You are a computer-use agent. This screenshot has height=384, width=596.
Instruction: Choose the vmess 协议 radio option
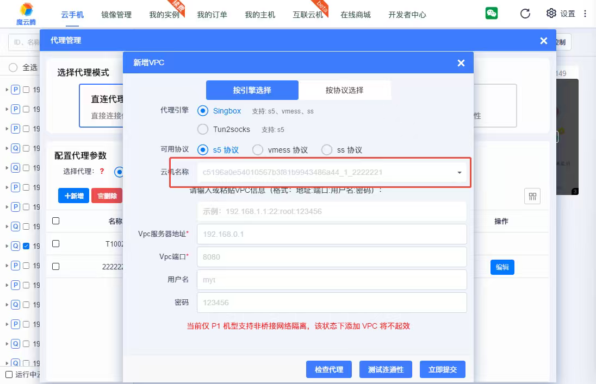[258, 150]
